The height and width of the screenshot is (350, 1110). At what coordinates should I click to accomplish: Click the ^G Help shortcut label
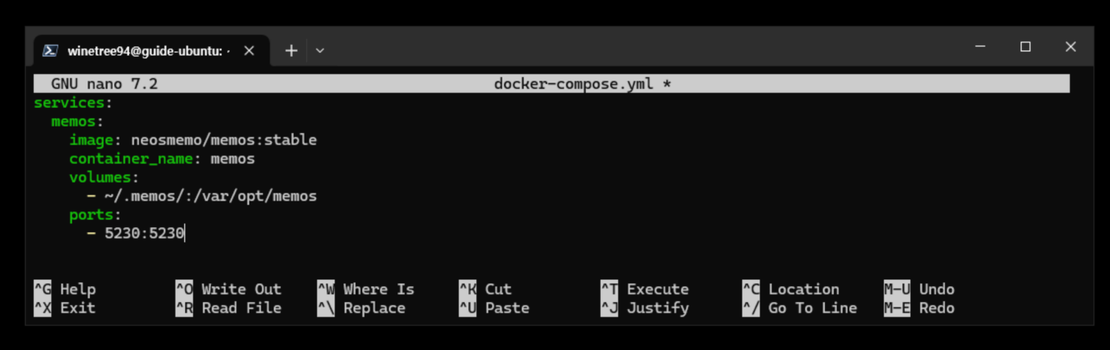(x=65, y=289)
